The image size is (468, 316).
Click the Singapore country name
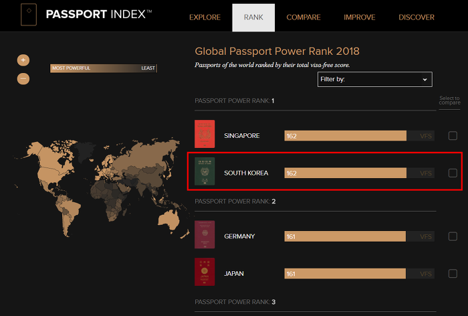click(242, 136)
